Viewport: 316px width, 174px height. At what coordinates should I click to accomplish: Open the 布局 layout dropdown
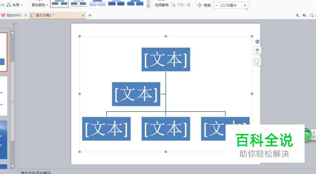point(14,5)
